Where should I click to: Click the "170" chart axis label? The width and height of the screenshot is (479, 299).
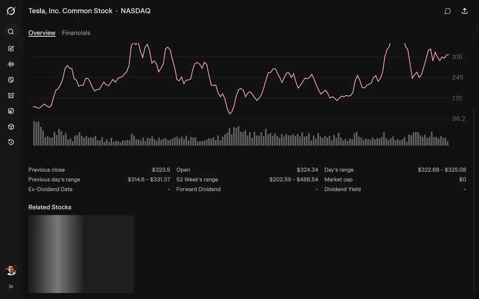coord(457,98)
